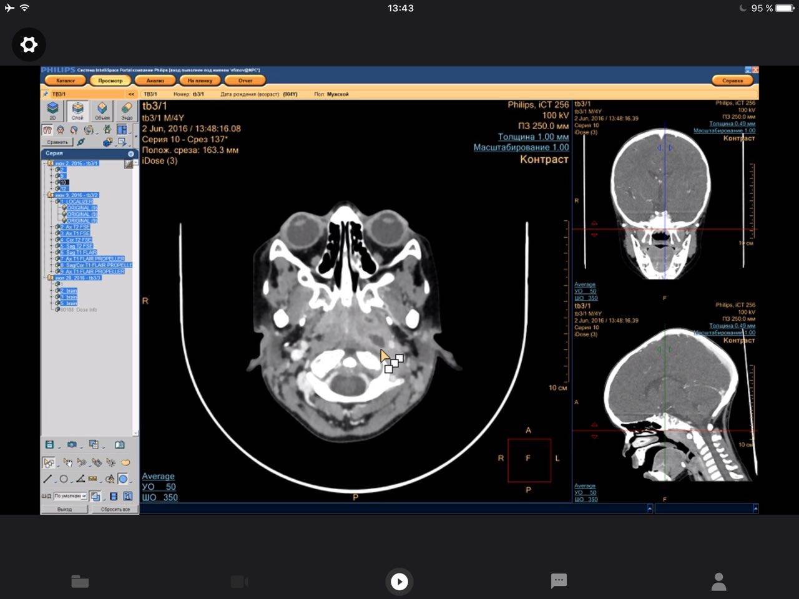Click the copy images icon

coord(94,444)
